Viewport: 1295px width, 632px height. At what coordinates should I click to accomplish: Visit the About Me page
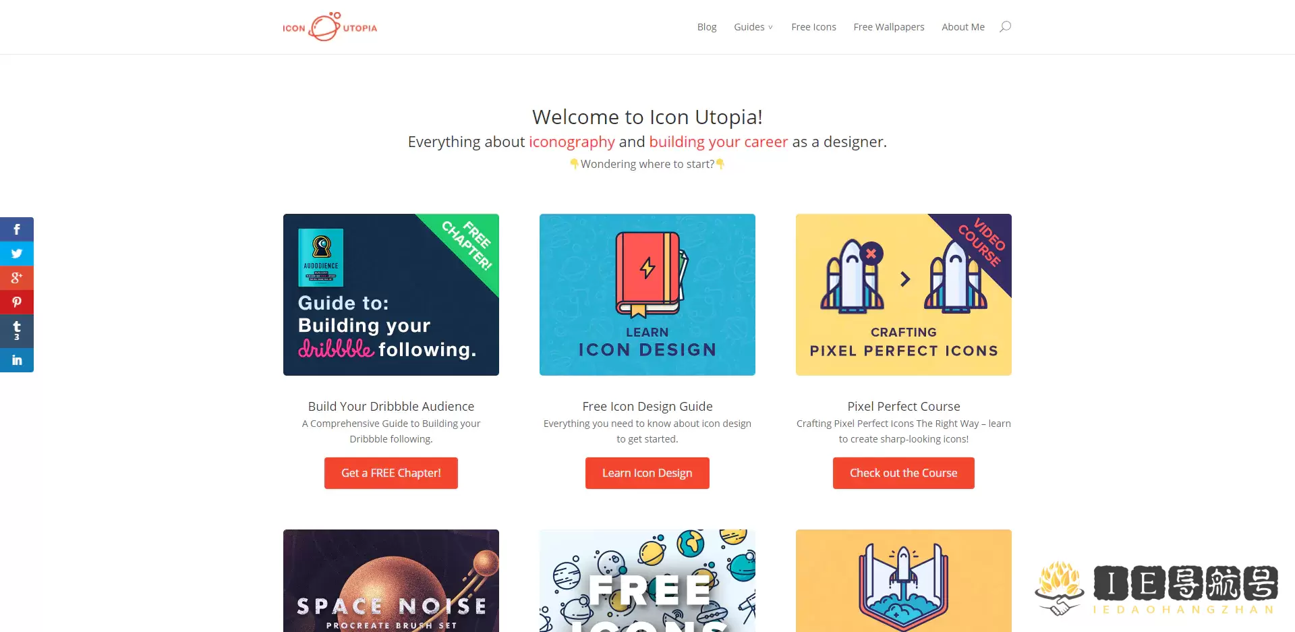[963, 27]
